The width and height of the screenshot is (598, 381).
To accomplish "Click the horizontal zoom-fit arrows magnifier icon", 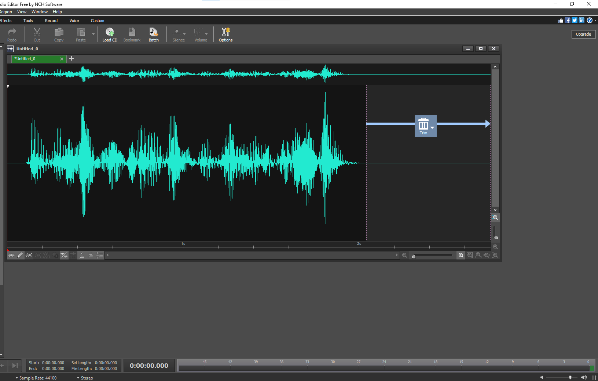I will [487, 255].
